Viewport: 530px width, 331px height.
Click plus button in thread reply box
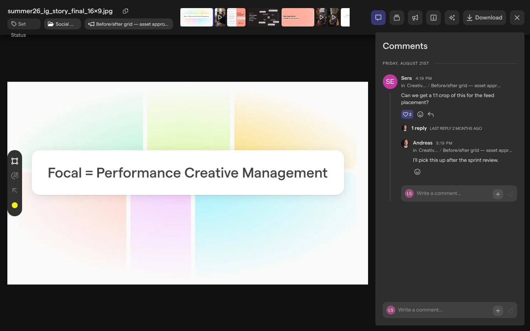click(498, 194)
